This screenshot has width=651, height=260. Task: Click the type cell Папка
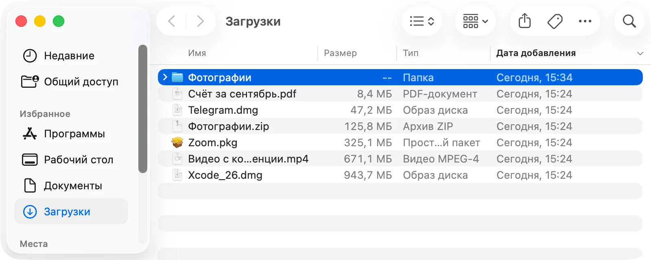[x=418, y=78]
